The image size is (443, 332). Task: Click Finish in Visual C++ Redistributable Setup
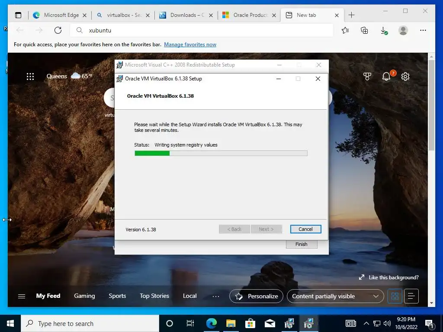(302, 244)
